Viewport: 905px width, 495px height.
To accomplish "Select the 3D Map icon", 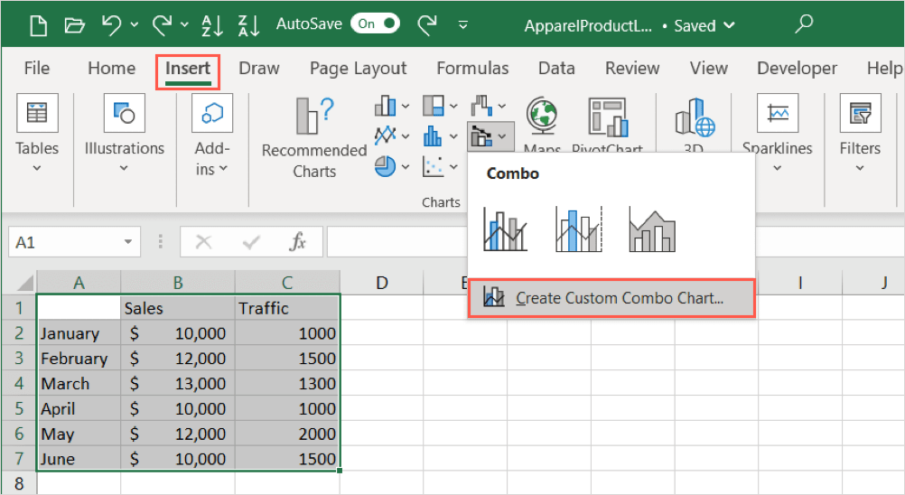I will coord(694,117).
